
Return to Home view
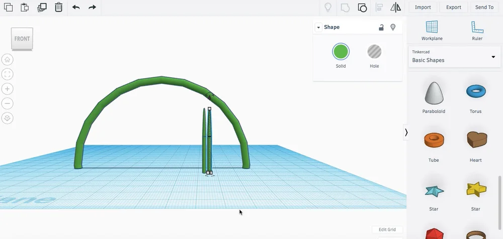(x=8, y=60)
